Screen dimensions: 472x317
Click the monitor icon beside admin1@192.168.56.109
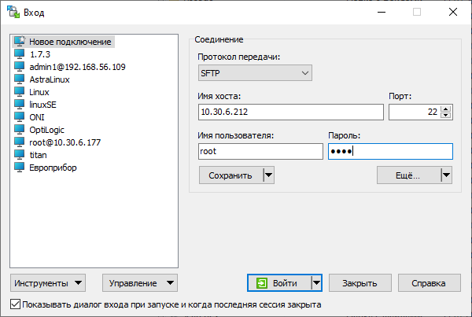19,67
